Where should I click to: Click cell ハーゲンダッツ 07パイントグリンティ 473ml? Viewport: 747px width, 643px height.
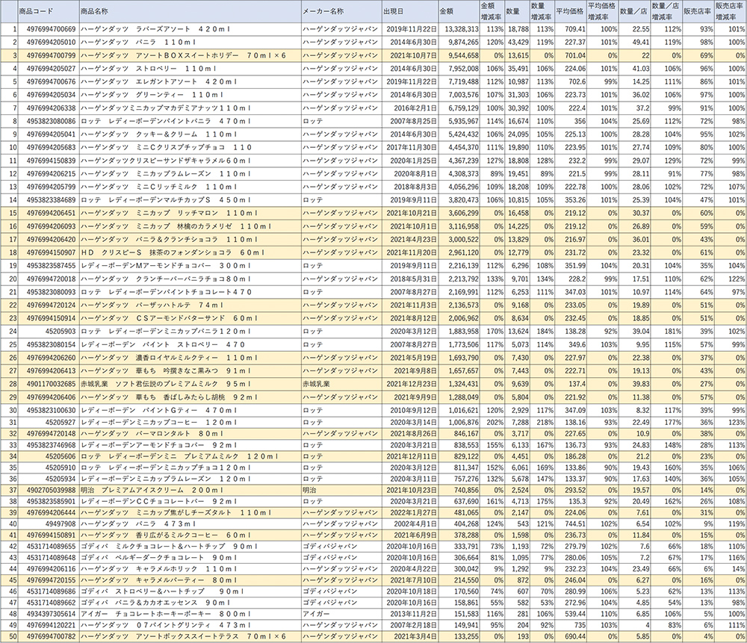190,625
